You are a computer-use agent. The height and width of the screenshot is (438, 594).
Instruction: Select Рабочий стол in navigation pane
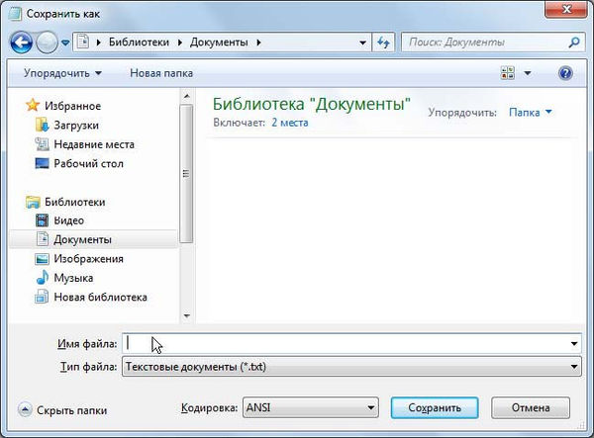pyautogui.click(x=88, y=163)
